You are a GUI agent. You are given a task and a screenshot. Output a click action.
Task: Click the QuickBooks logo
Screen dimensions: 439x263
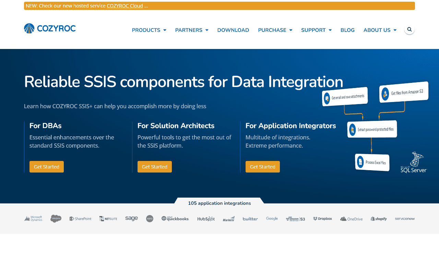[175, 218]
